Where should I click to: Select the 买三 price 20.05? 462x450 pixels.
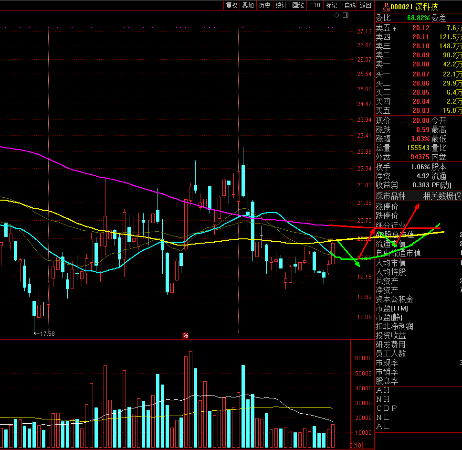(421, 92)
